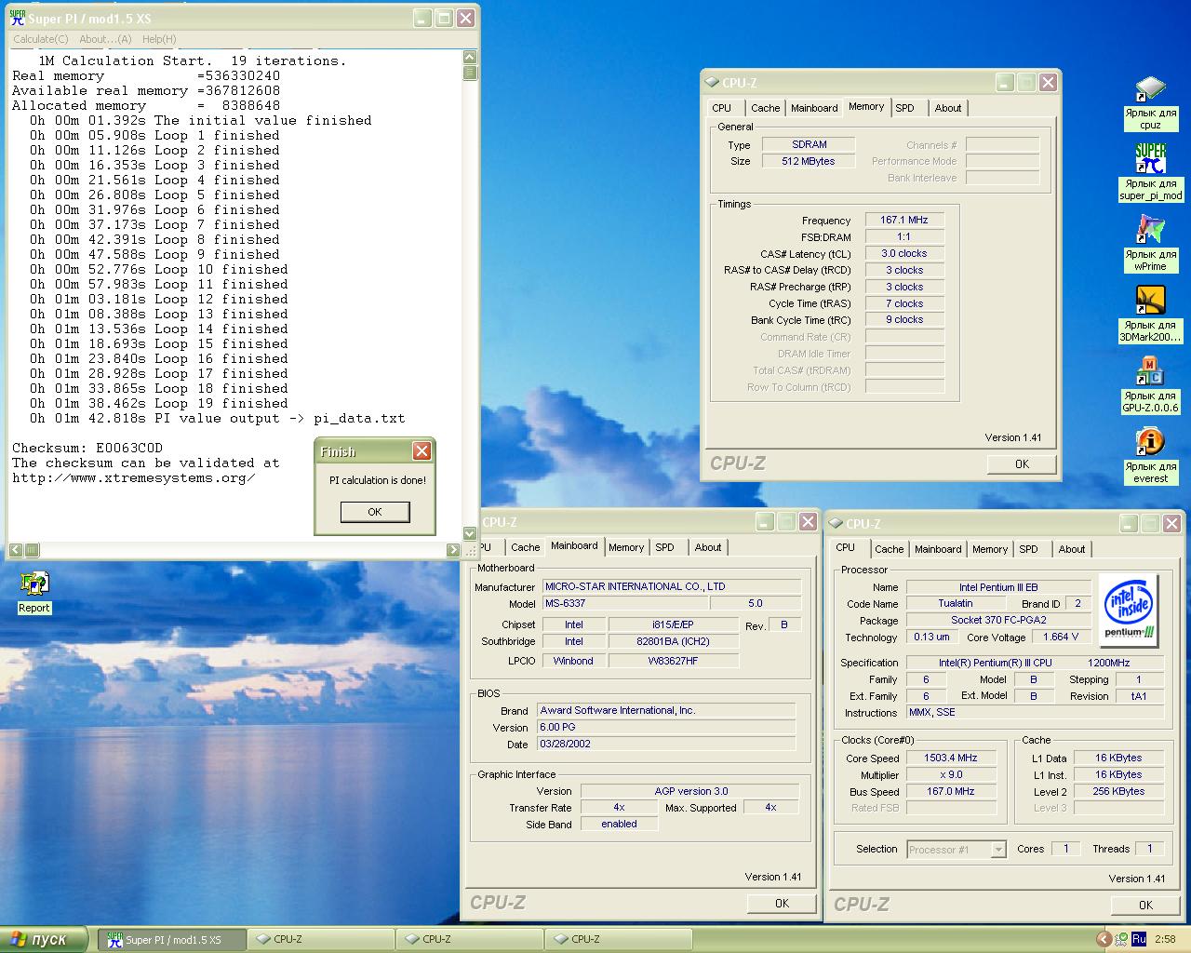Click the Winbond LPCIO field
Image resolution: width=1191 pixels, height=953 pixels.
pyautogui.click(x=574, y=661)
